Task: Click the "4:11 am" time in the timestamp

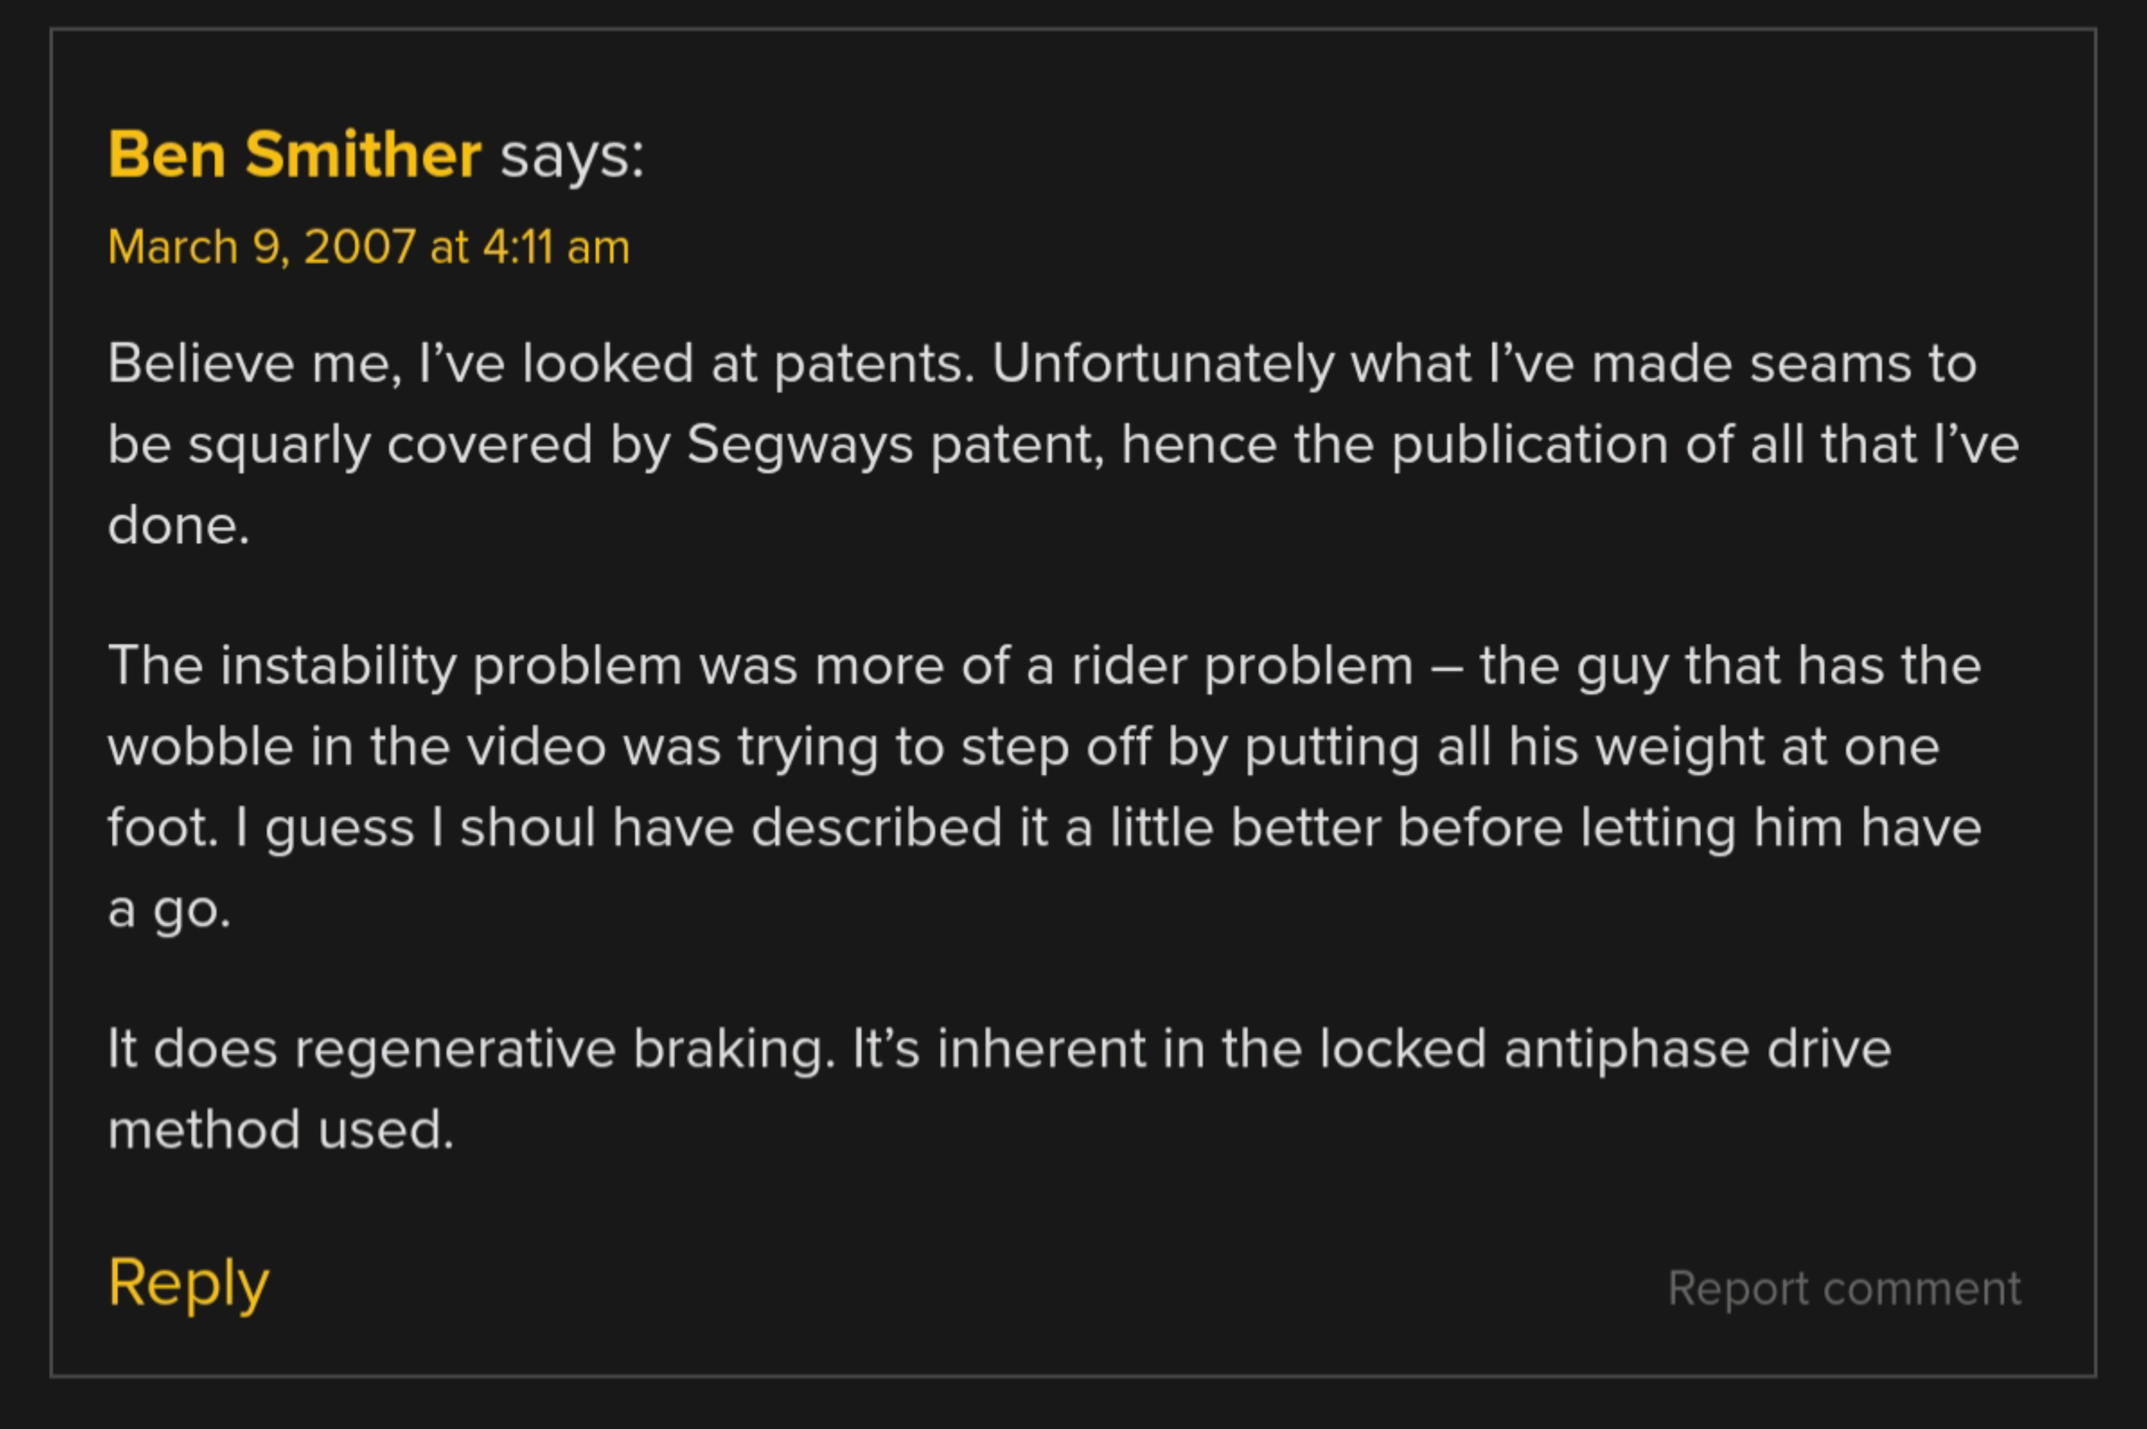Action: point(556,247)
